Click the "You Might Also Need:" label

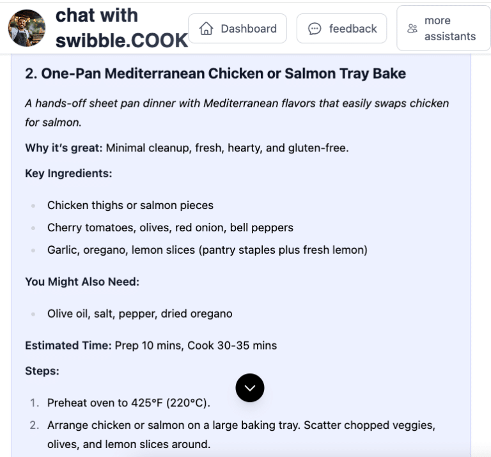click(x=82, y=282)
